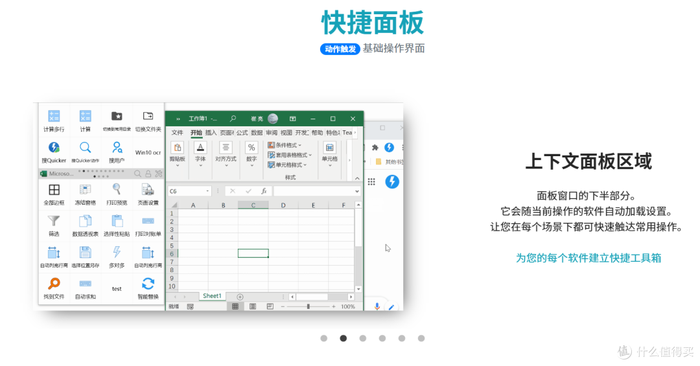Click the 智能替换 smart replace action
This screenshot has width=700, height=366.
pos(148,288)
